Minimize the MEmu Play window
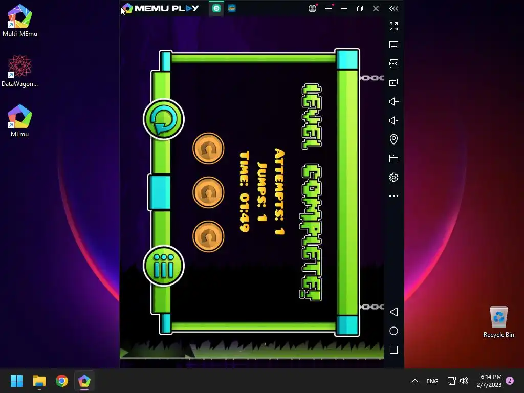 [344, 8]
